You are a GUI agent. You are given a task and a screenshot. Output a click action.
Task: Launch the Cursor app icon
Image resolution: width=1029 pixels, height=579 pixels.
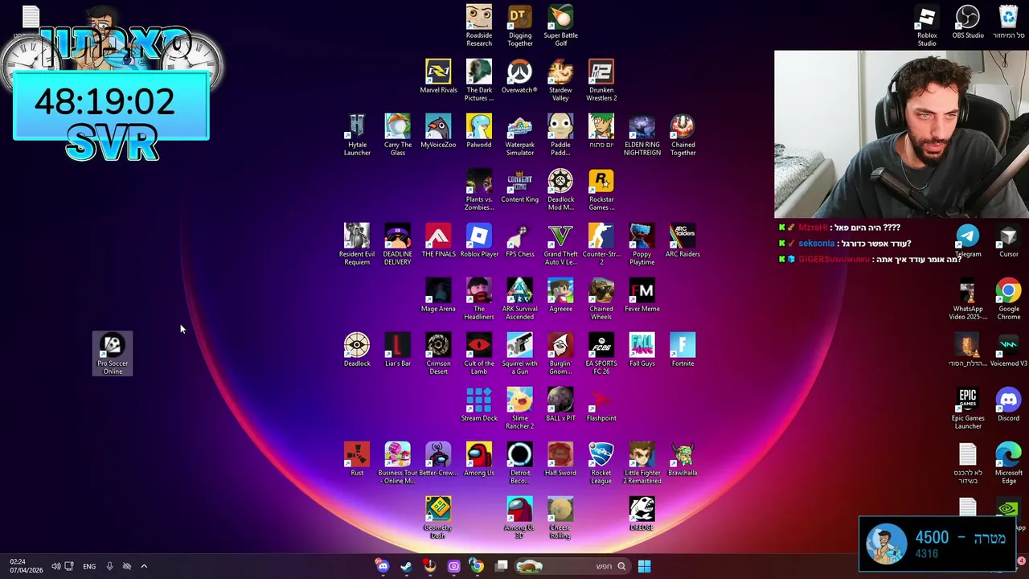click(1008, 240)
